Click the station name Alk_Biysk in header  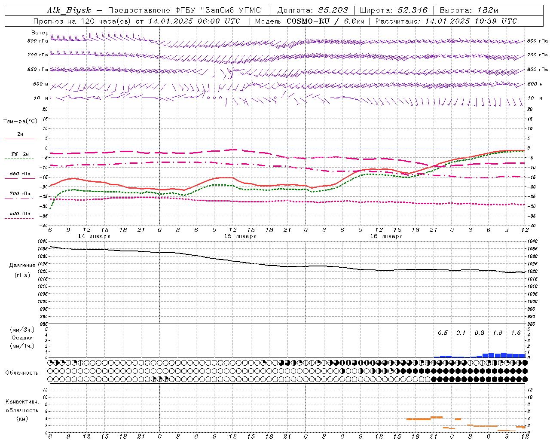point(69,10)
